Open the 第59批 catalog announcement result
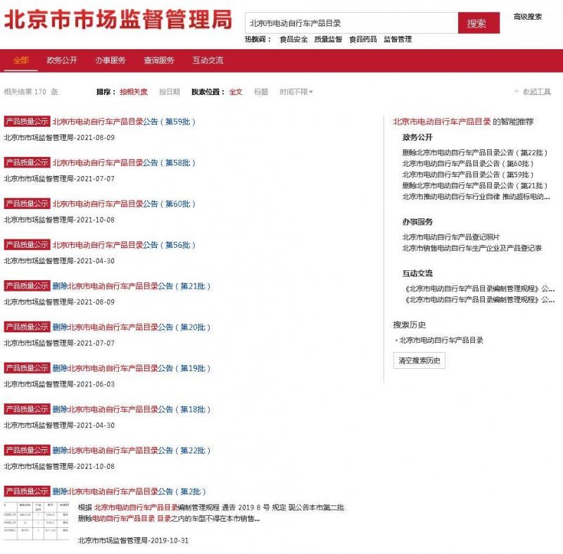 pyautogui.click(x=124, y=122)
